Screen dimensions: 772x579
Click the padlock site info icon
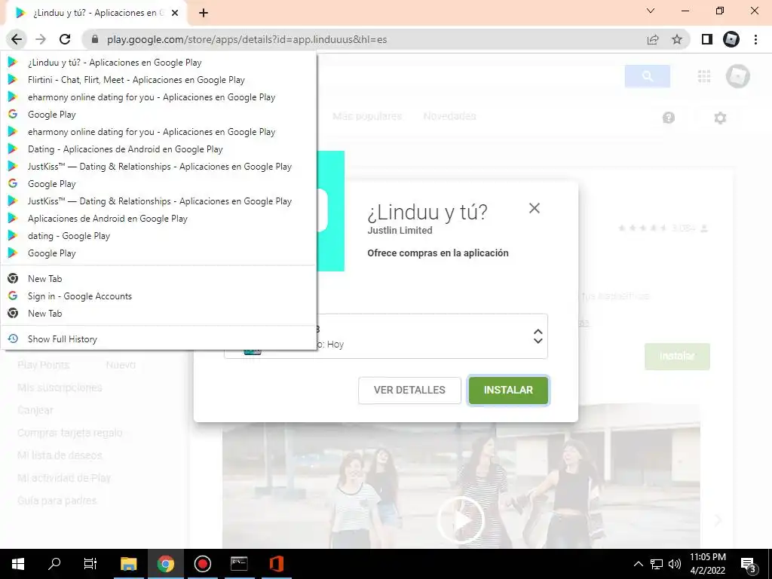tap(95, 39)
